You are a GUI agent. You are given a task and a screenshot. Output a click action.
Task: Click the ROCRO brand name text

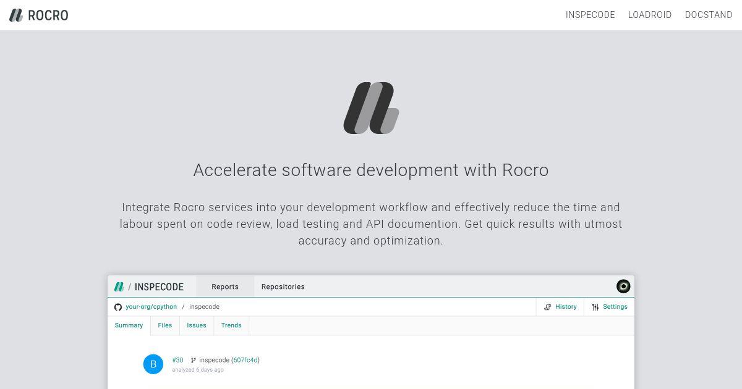pos(48,15)
